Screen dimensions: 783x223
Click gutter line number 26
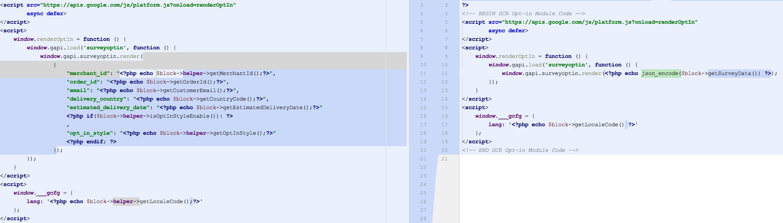click(423, 201)
